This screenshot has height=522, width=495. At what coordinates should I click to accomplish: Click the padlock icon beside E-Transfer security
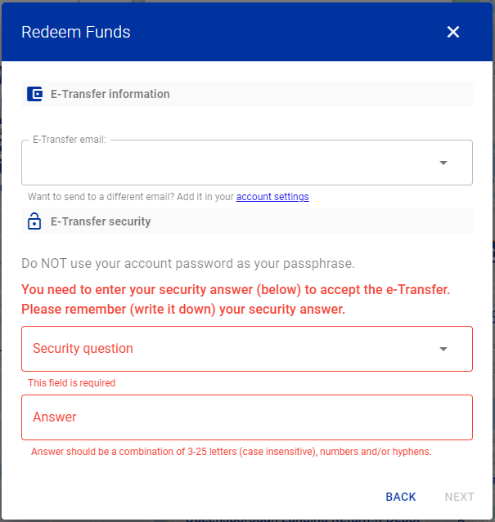[34, 221]
